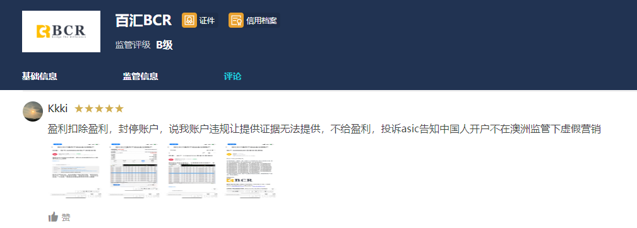
Task: Open the fourth thumbnail with BCR logo
Action: (250, 170)
